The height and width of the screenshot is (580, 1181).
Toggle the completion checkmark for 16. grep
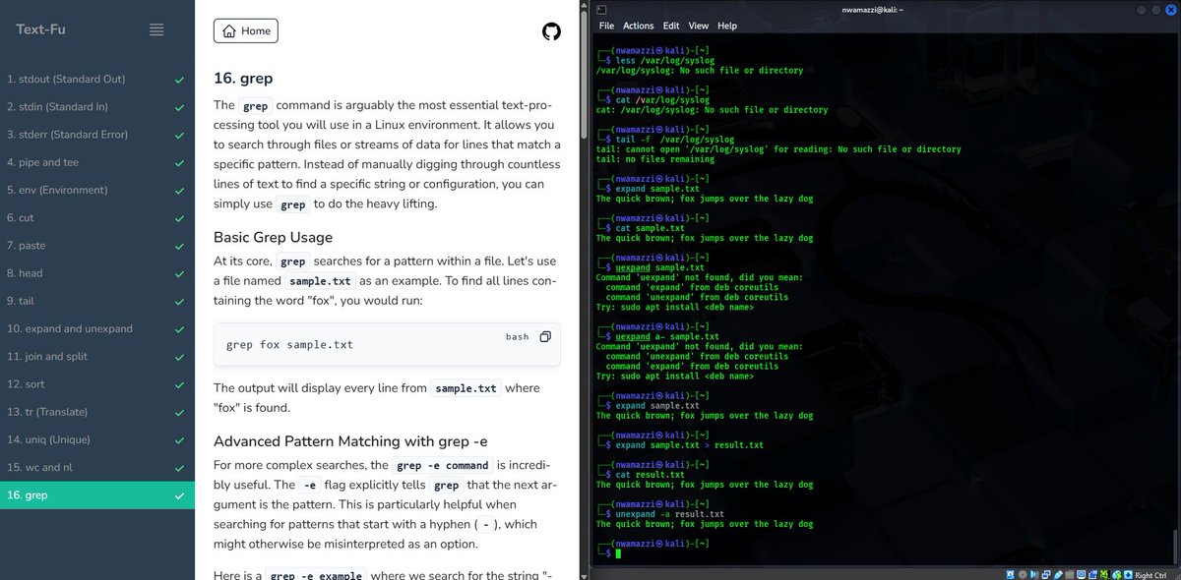point(180,494)
